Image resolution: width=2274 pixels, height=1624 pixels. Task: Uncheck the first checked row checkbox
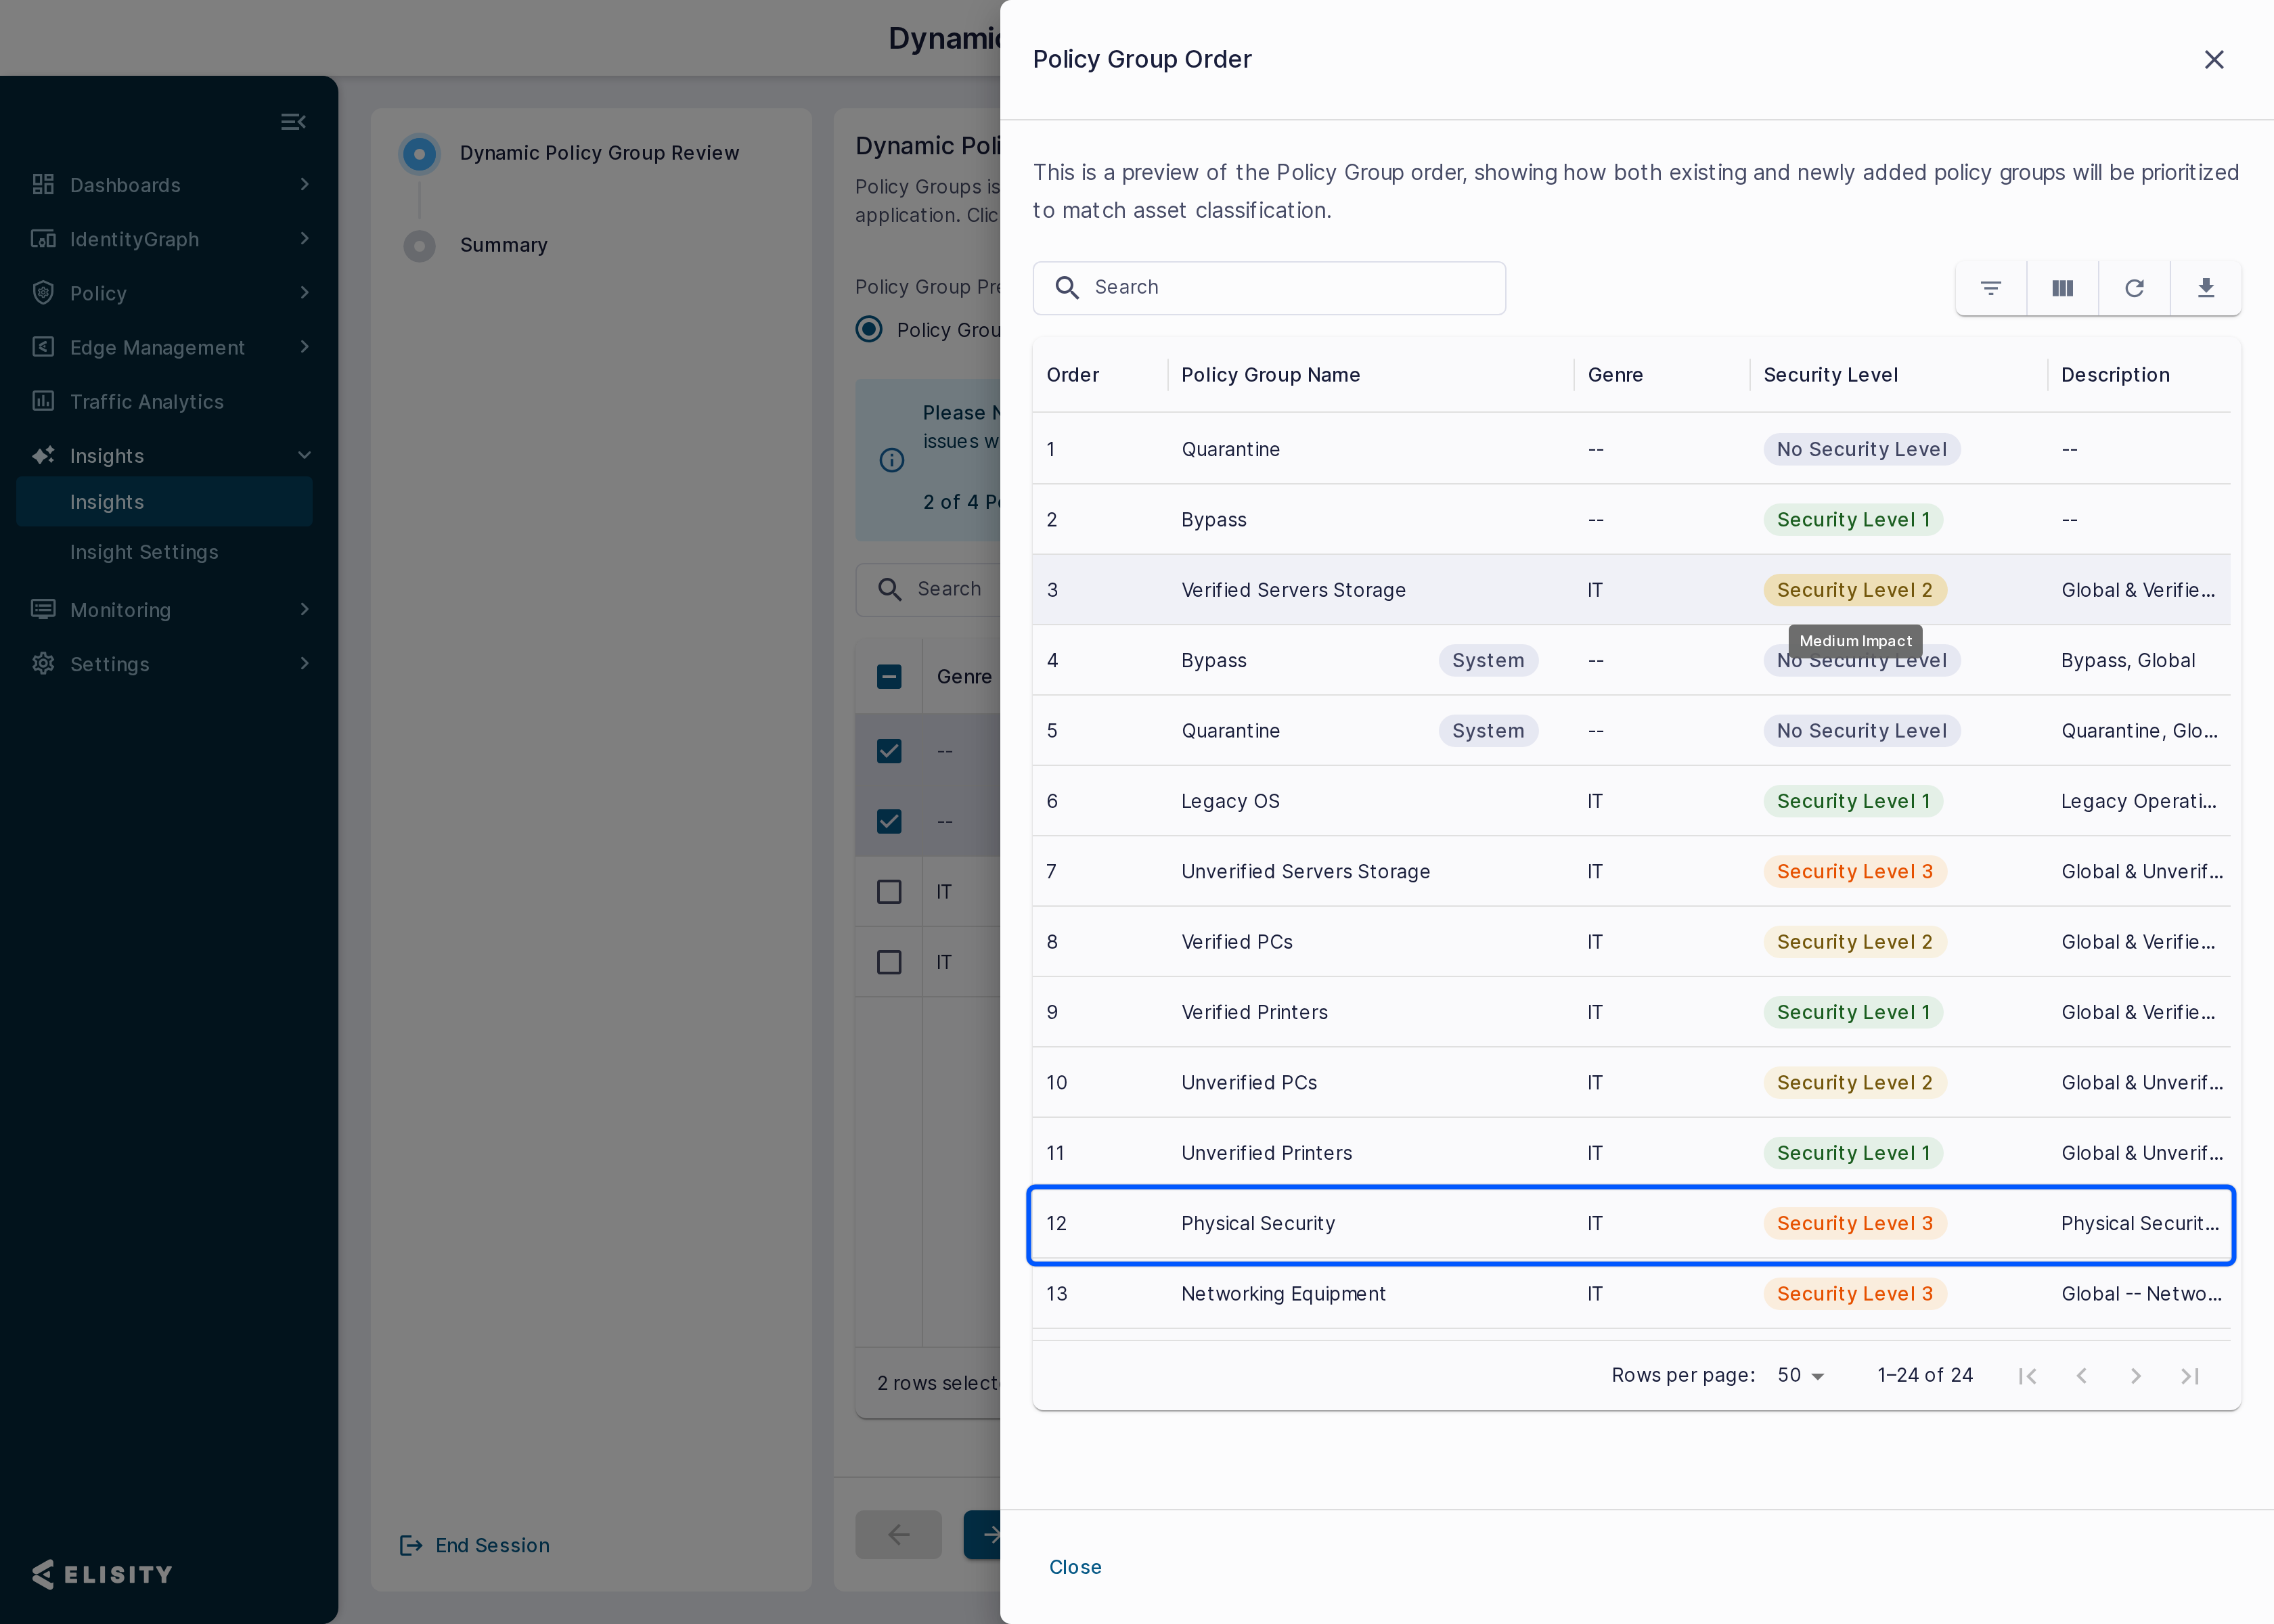(889, 751)
